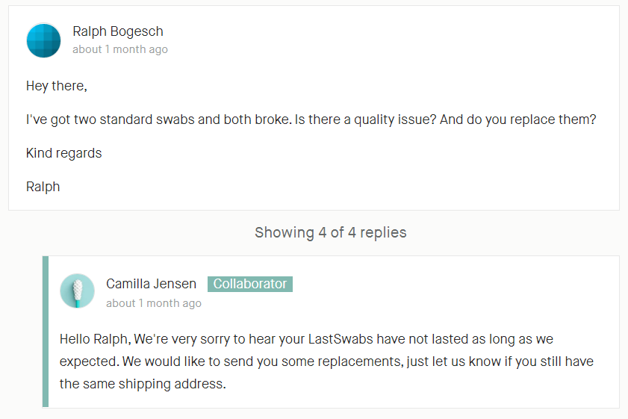The width and height of the screenshot is (628, 419).
Task: Click Camilla's reply timestamp 'about 1 month ago'
Action: coord(154,303)
